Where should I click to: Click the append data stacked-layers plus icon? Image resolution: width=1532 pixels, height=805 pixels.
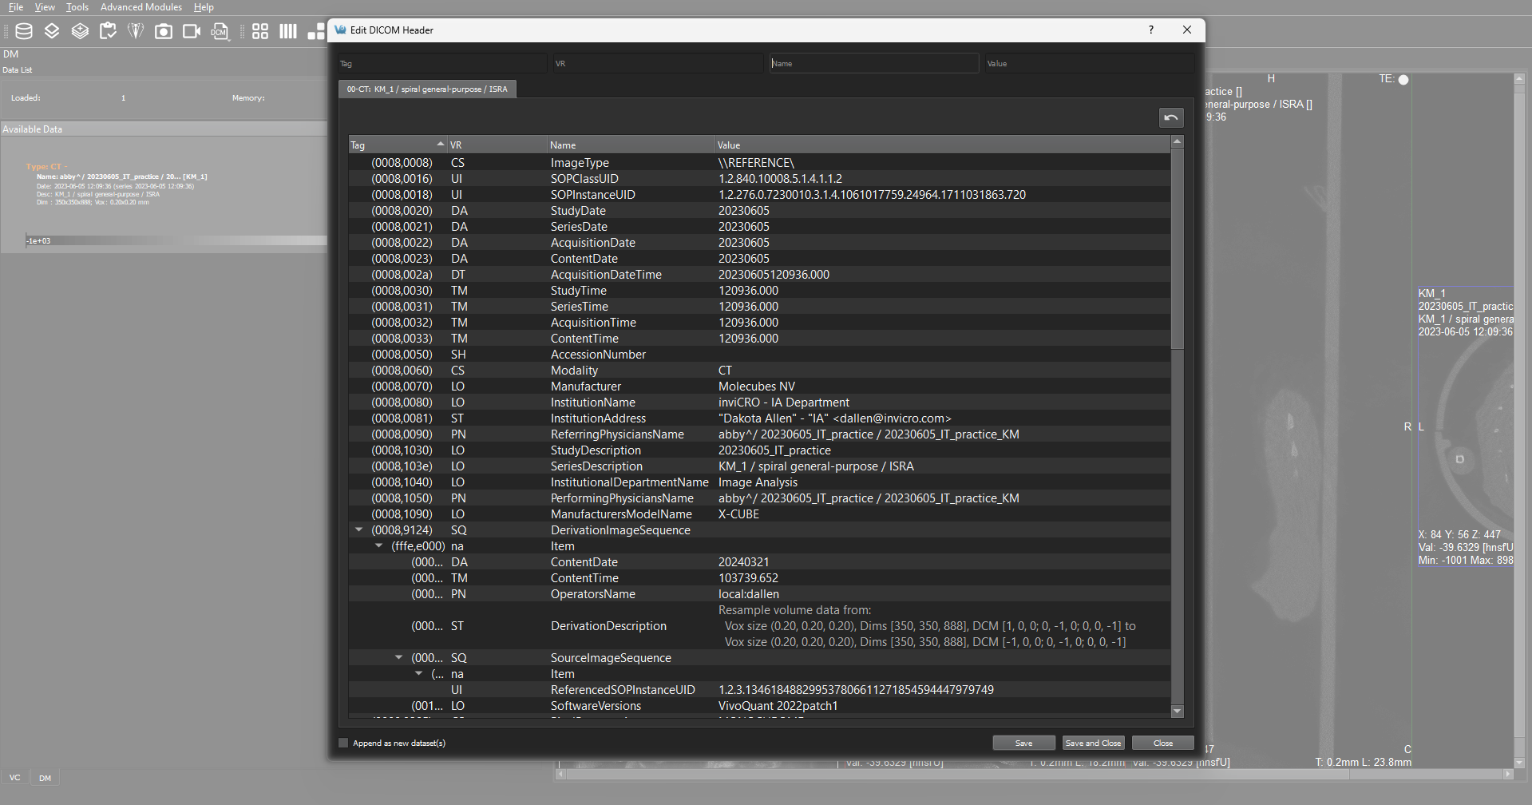80,31
